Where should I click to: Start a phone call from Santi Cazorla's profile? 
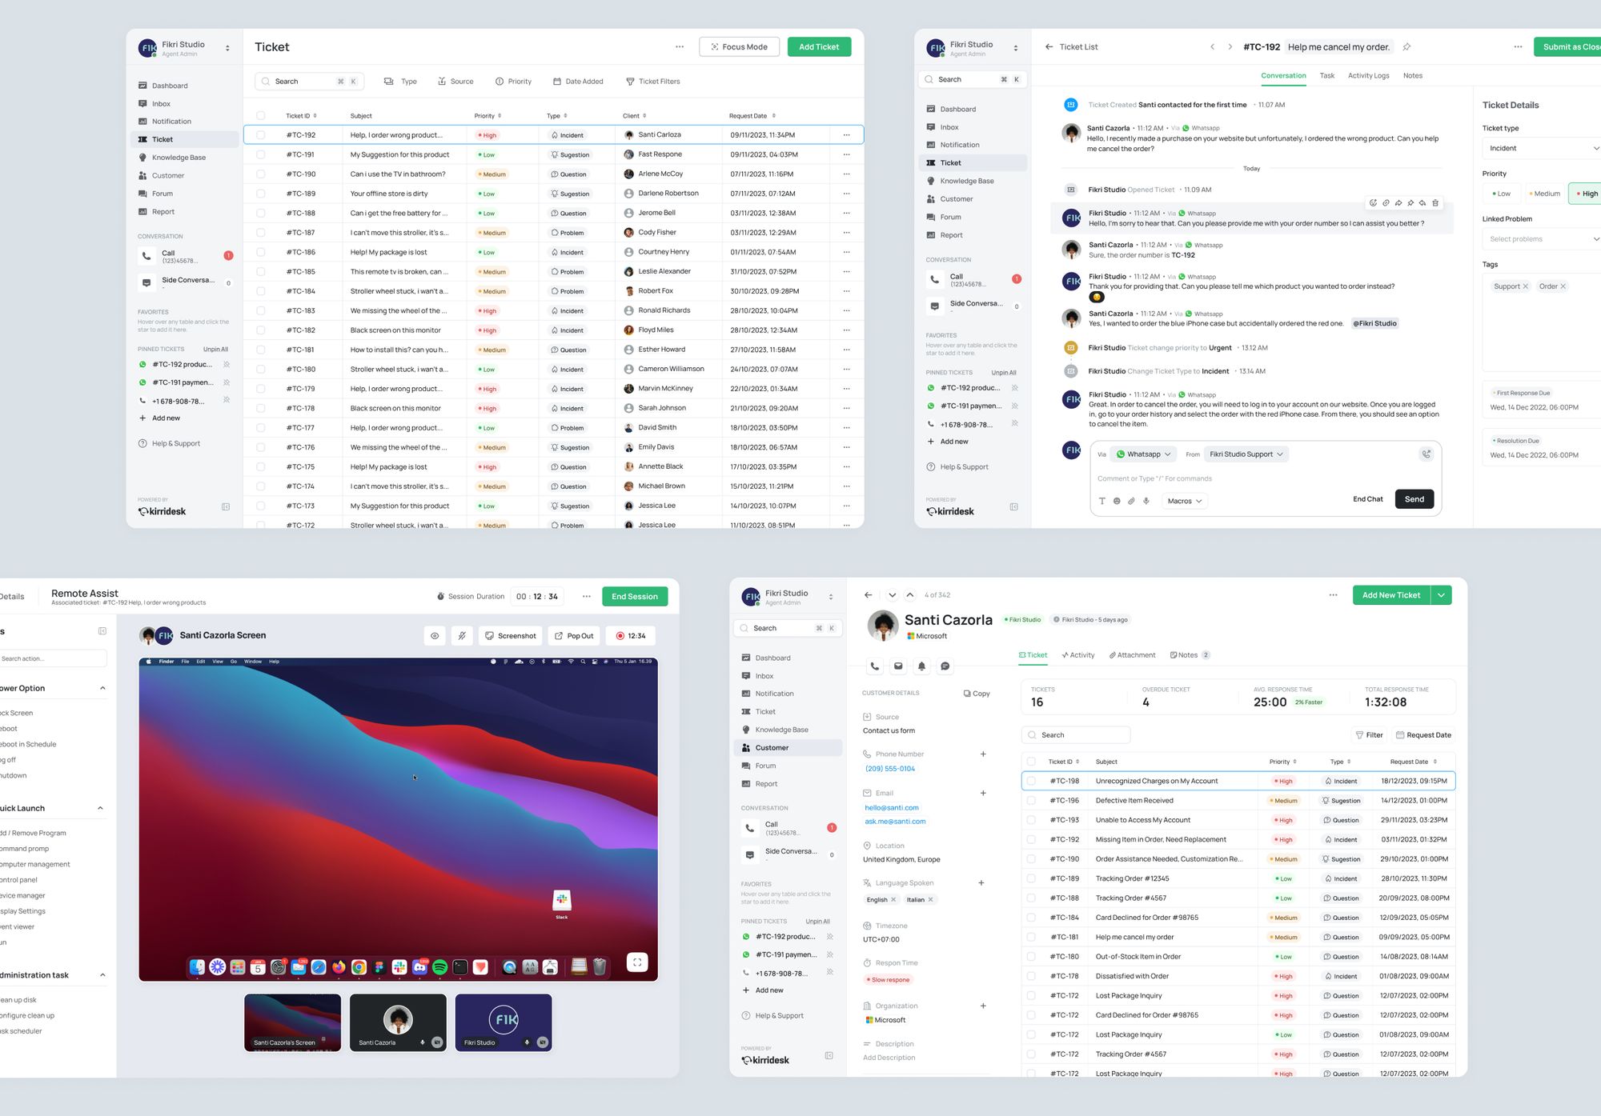(874, 666)
